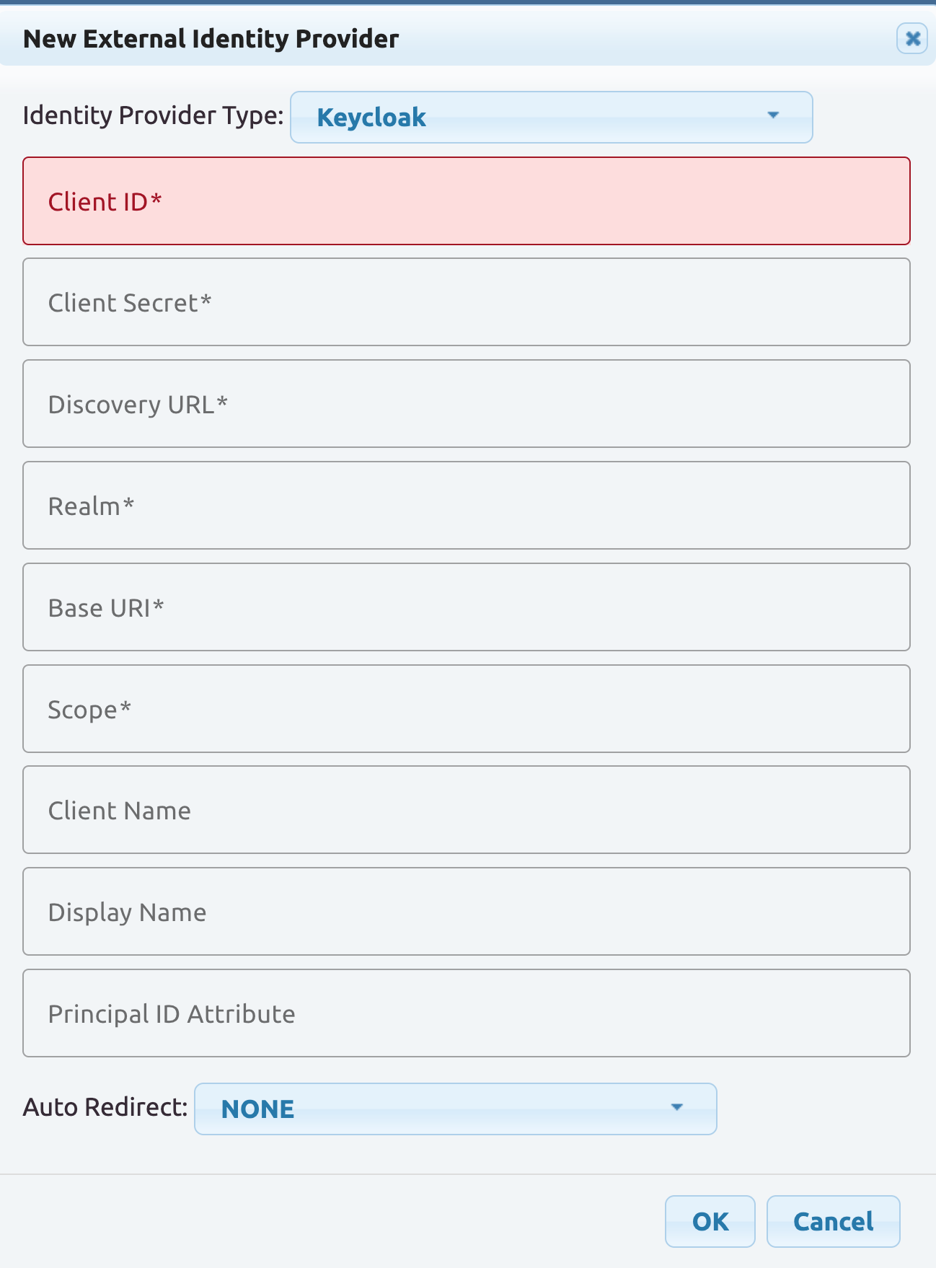The height and width of the screenshot is (1268, 936).
Task: Confirm the dialog with OK
Action: tap(710, 1221)
